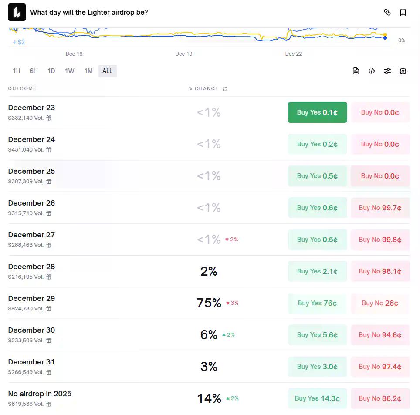Click gift icon under December 29

pos(49,309)
